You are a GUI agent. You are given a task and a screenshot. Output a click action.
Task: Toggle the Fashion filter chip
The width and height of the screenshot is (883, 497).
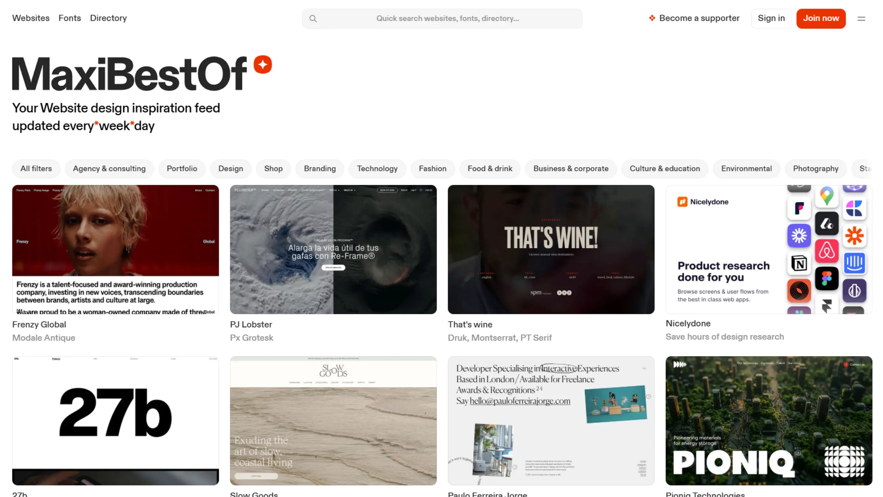432,169
